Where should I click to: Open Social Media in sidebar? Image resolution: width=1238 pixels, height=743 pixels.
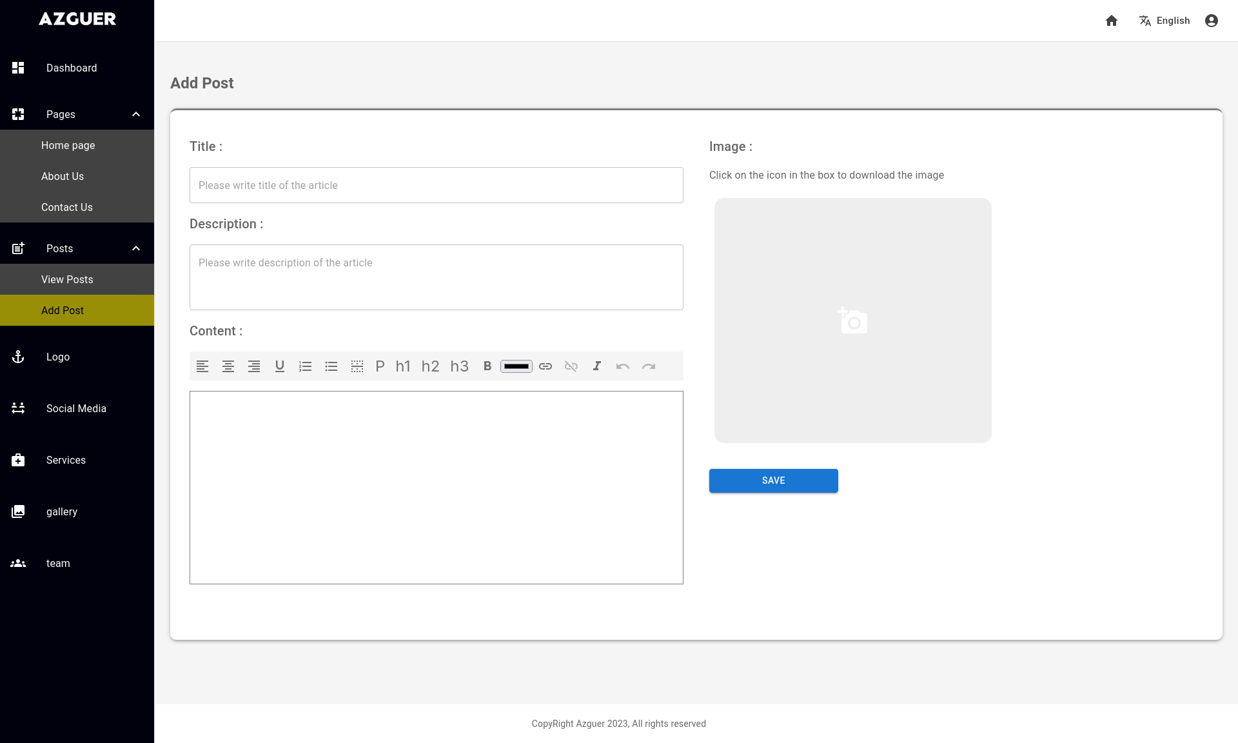[x=76, y=408]
